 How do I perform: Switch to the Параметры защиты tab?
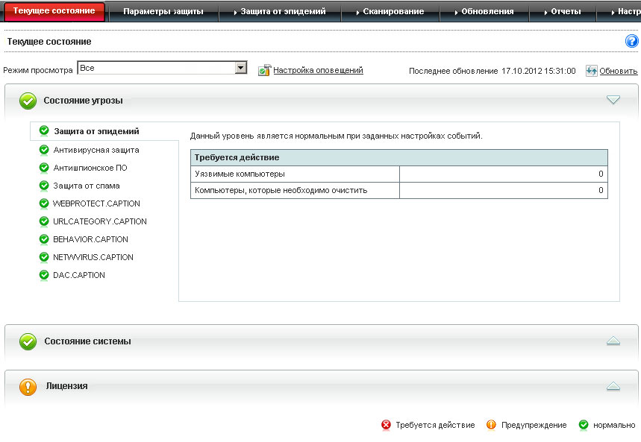click(163, 11)
